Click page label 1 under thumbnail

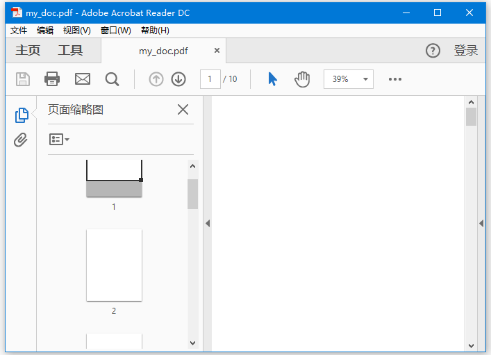(114, 207)
